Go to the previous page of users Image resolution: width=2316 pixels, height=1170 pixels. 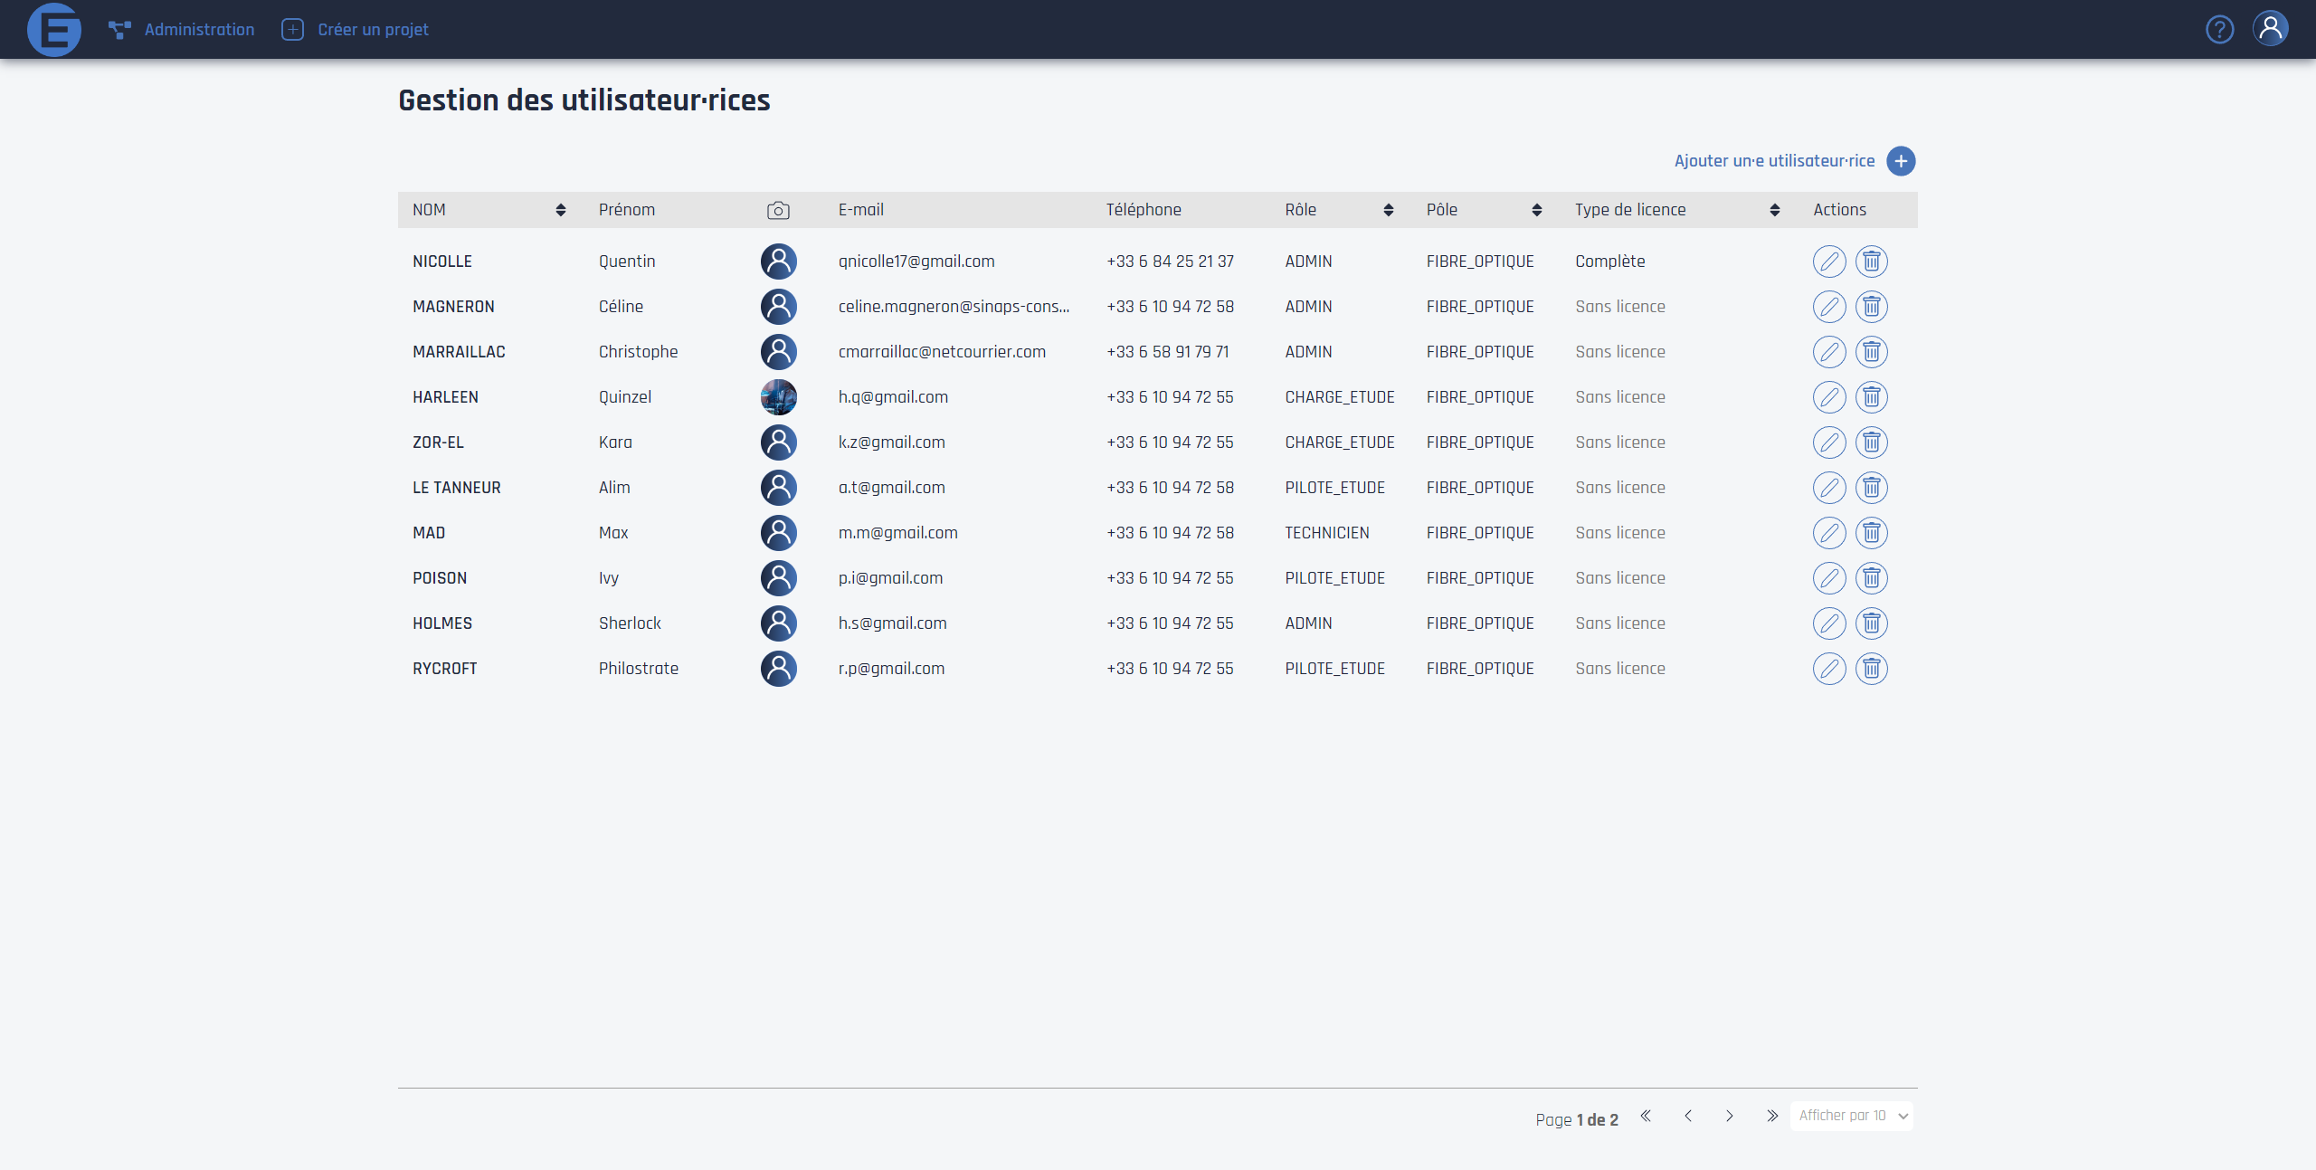[1688, 1116]
